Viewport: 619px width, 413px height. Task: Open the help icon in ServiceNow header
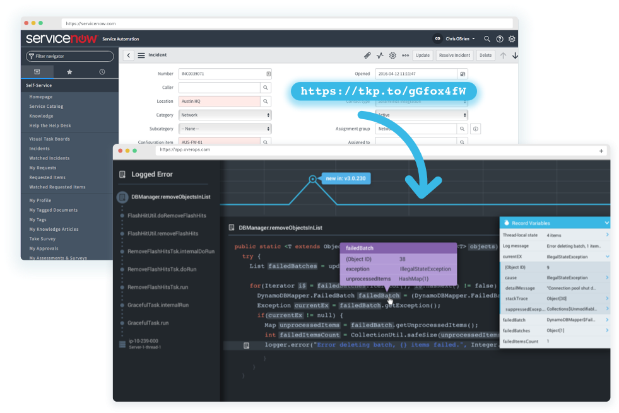coord(500,39)
